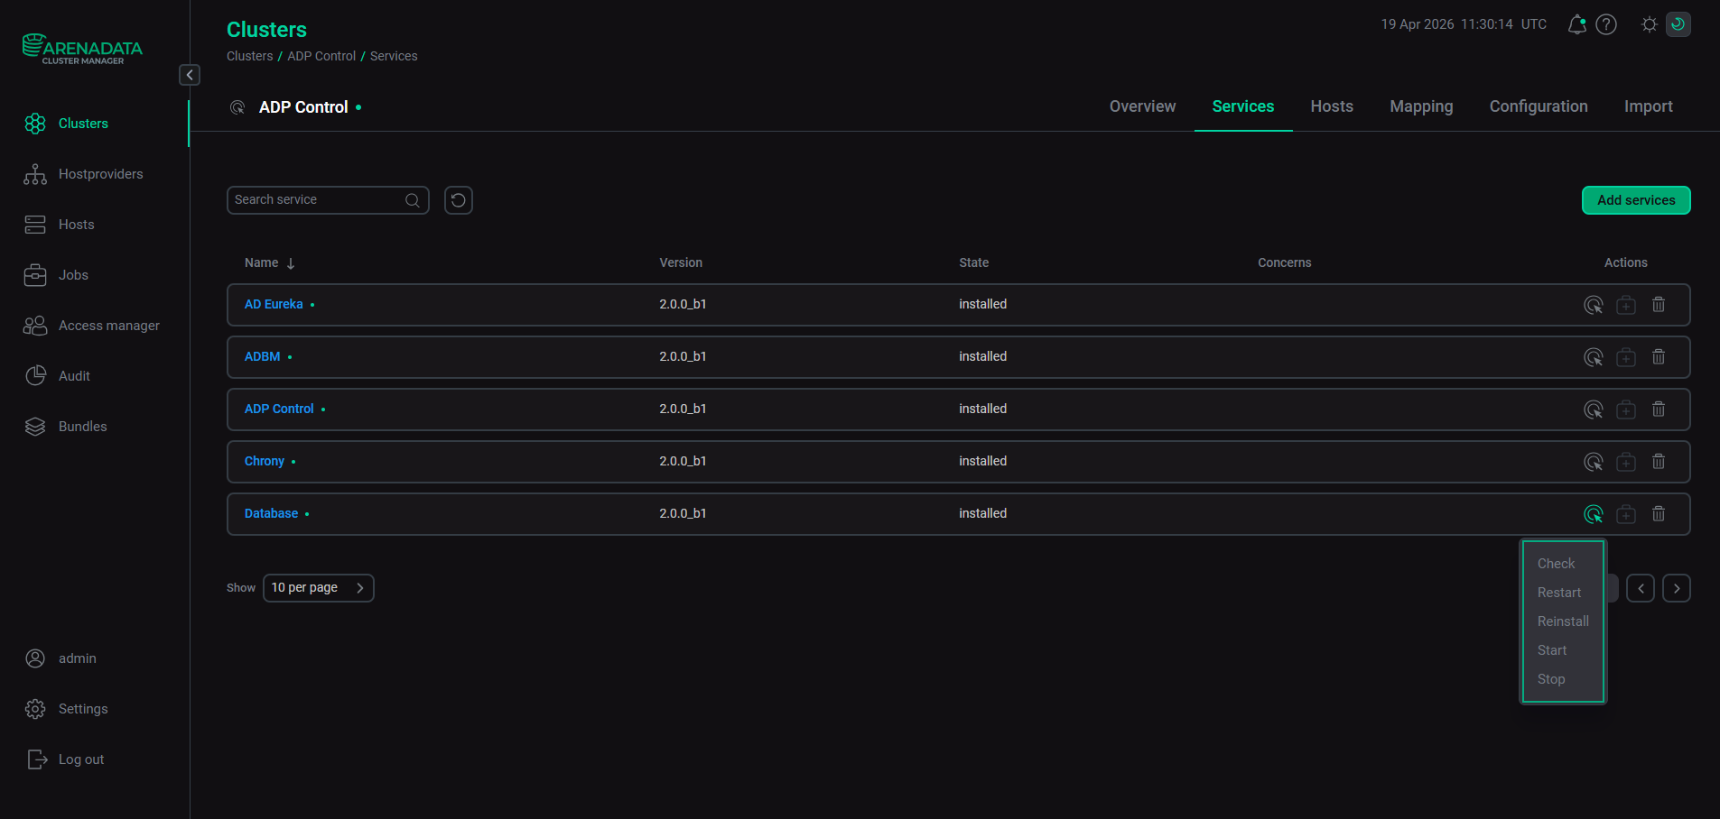Open the Jobs section
1720x819 pixels.
56,275
